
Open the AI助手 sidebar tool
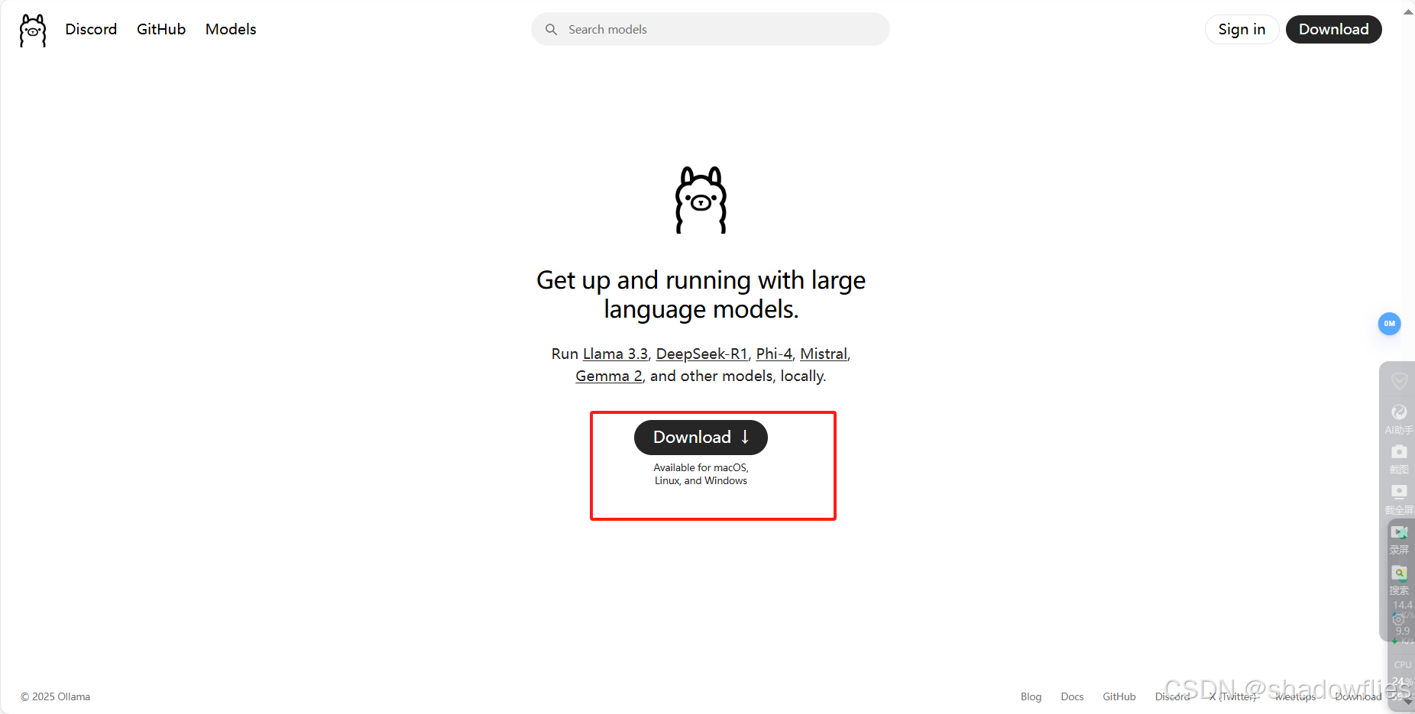tap(1399, 419)
